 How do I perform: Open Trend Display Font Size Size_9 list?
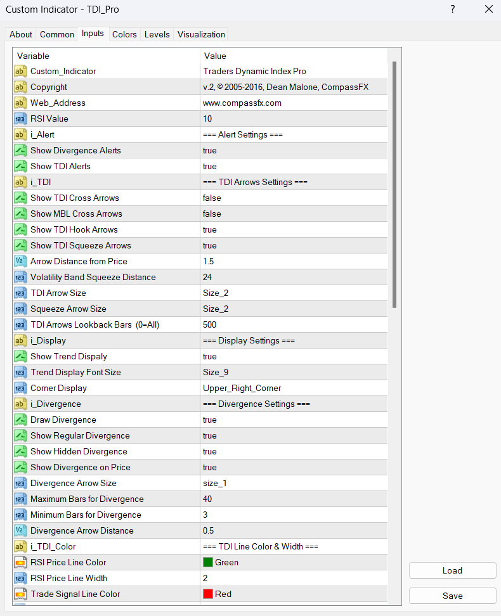click(216, 372)
